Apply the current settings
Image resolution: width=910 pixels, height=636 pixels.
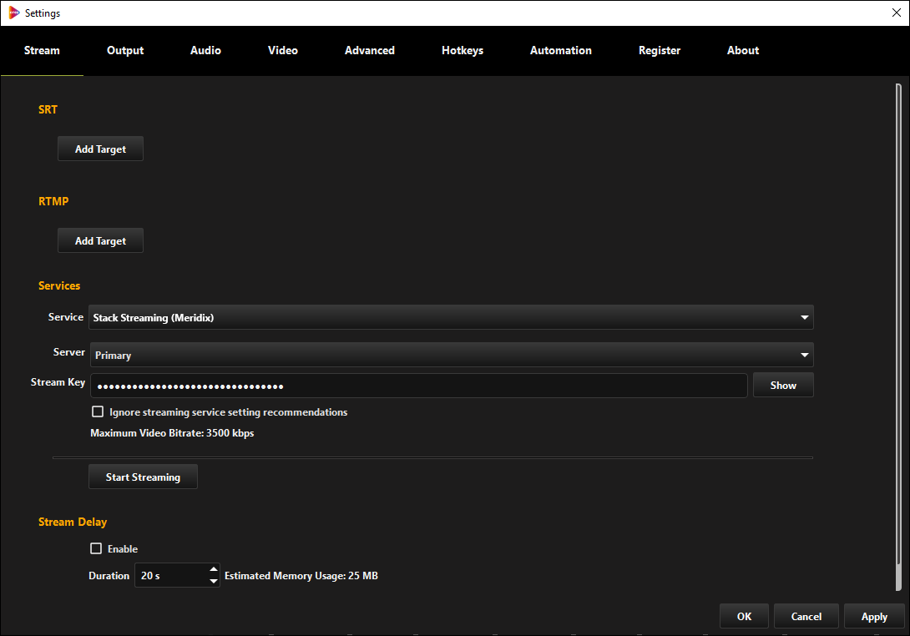tap(874, 616)
